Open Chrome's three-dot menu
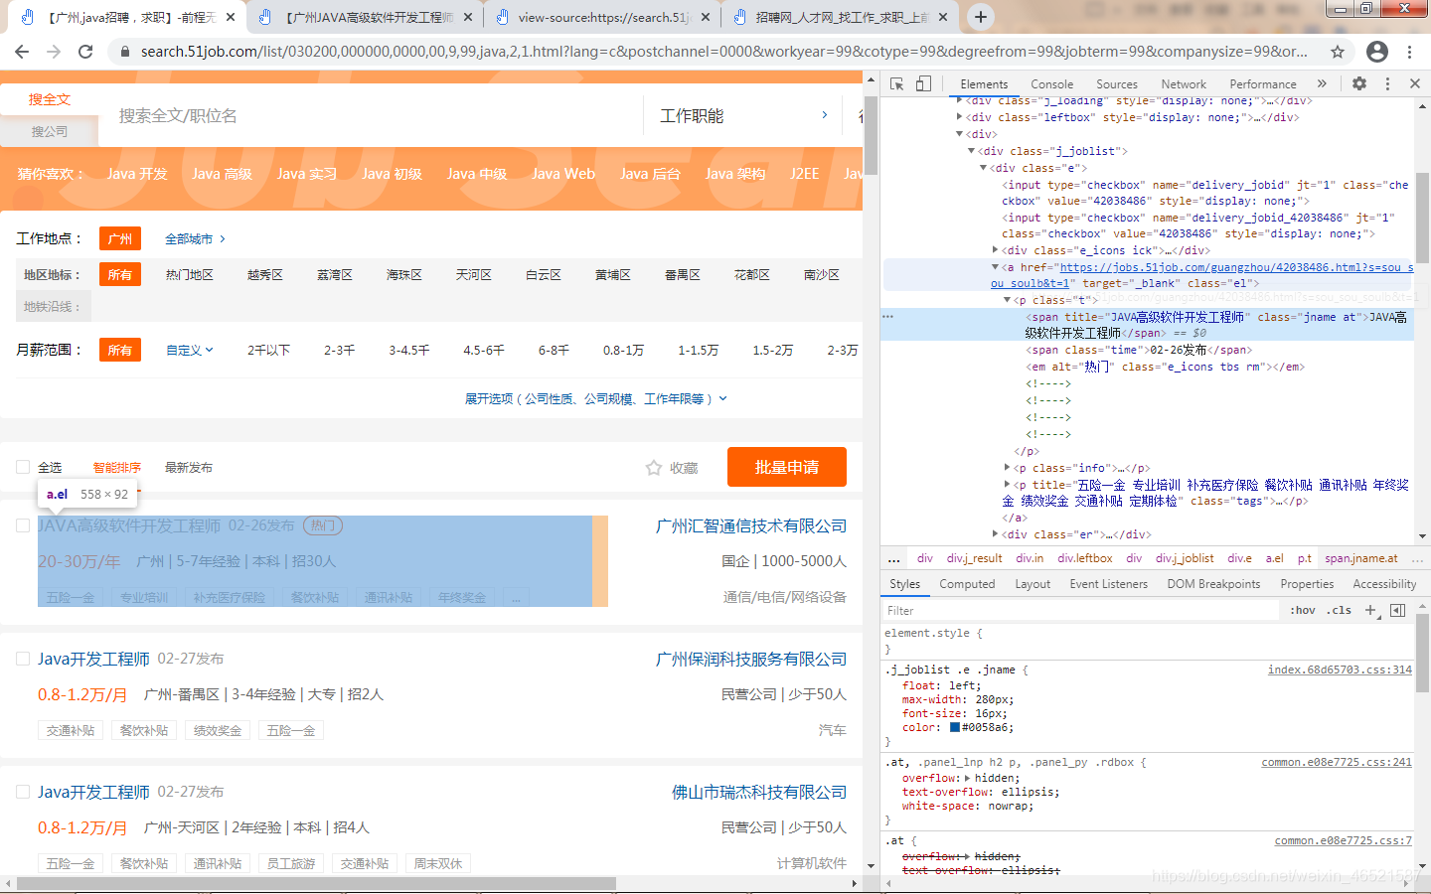Viewport: 1431px width, 894px height. coord(1410,52)
